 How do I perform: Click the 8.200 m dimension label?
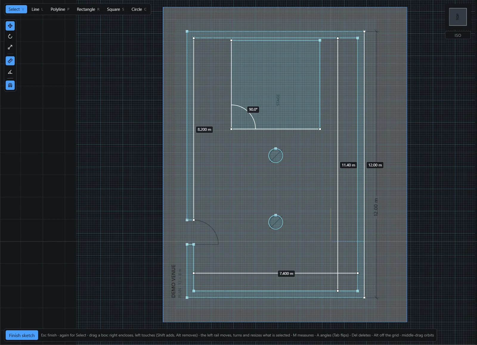click(204, 129)
